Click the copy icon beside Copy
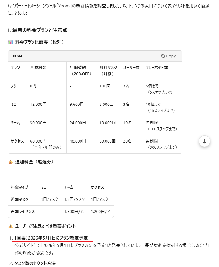 pos(163,56)
